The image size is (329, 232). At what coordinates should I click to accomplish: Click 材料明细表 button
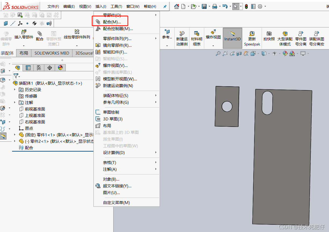pyautogui.click(x=197, y=38)
